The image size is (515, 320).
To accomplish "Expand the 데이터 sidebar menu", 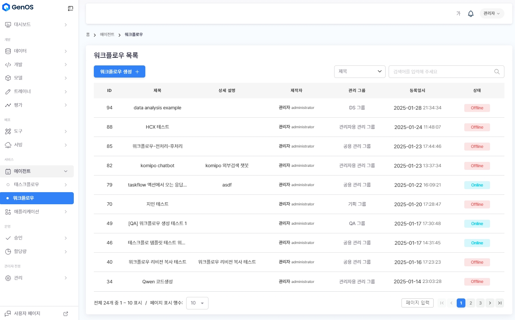I will click(37, 51).
